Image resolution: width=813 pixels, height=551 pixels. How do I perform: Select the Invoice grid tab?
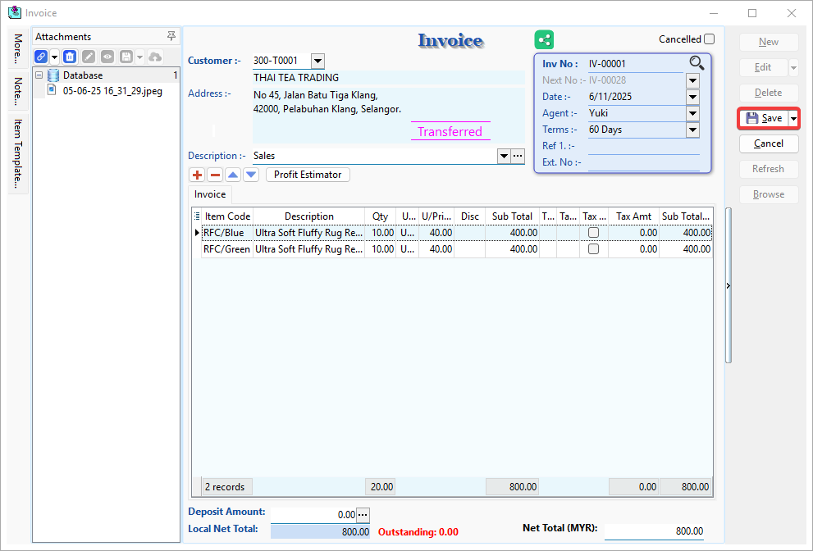[x=210, y=194]
